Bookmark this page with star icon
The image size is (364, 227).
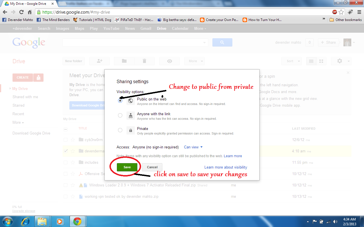point(341,12)
